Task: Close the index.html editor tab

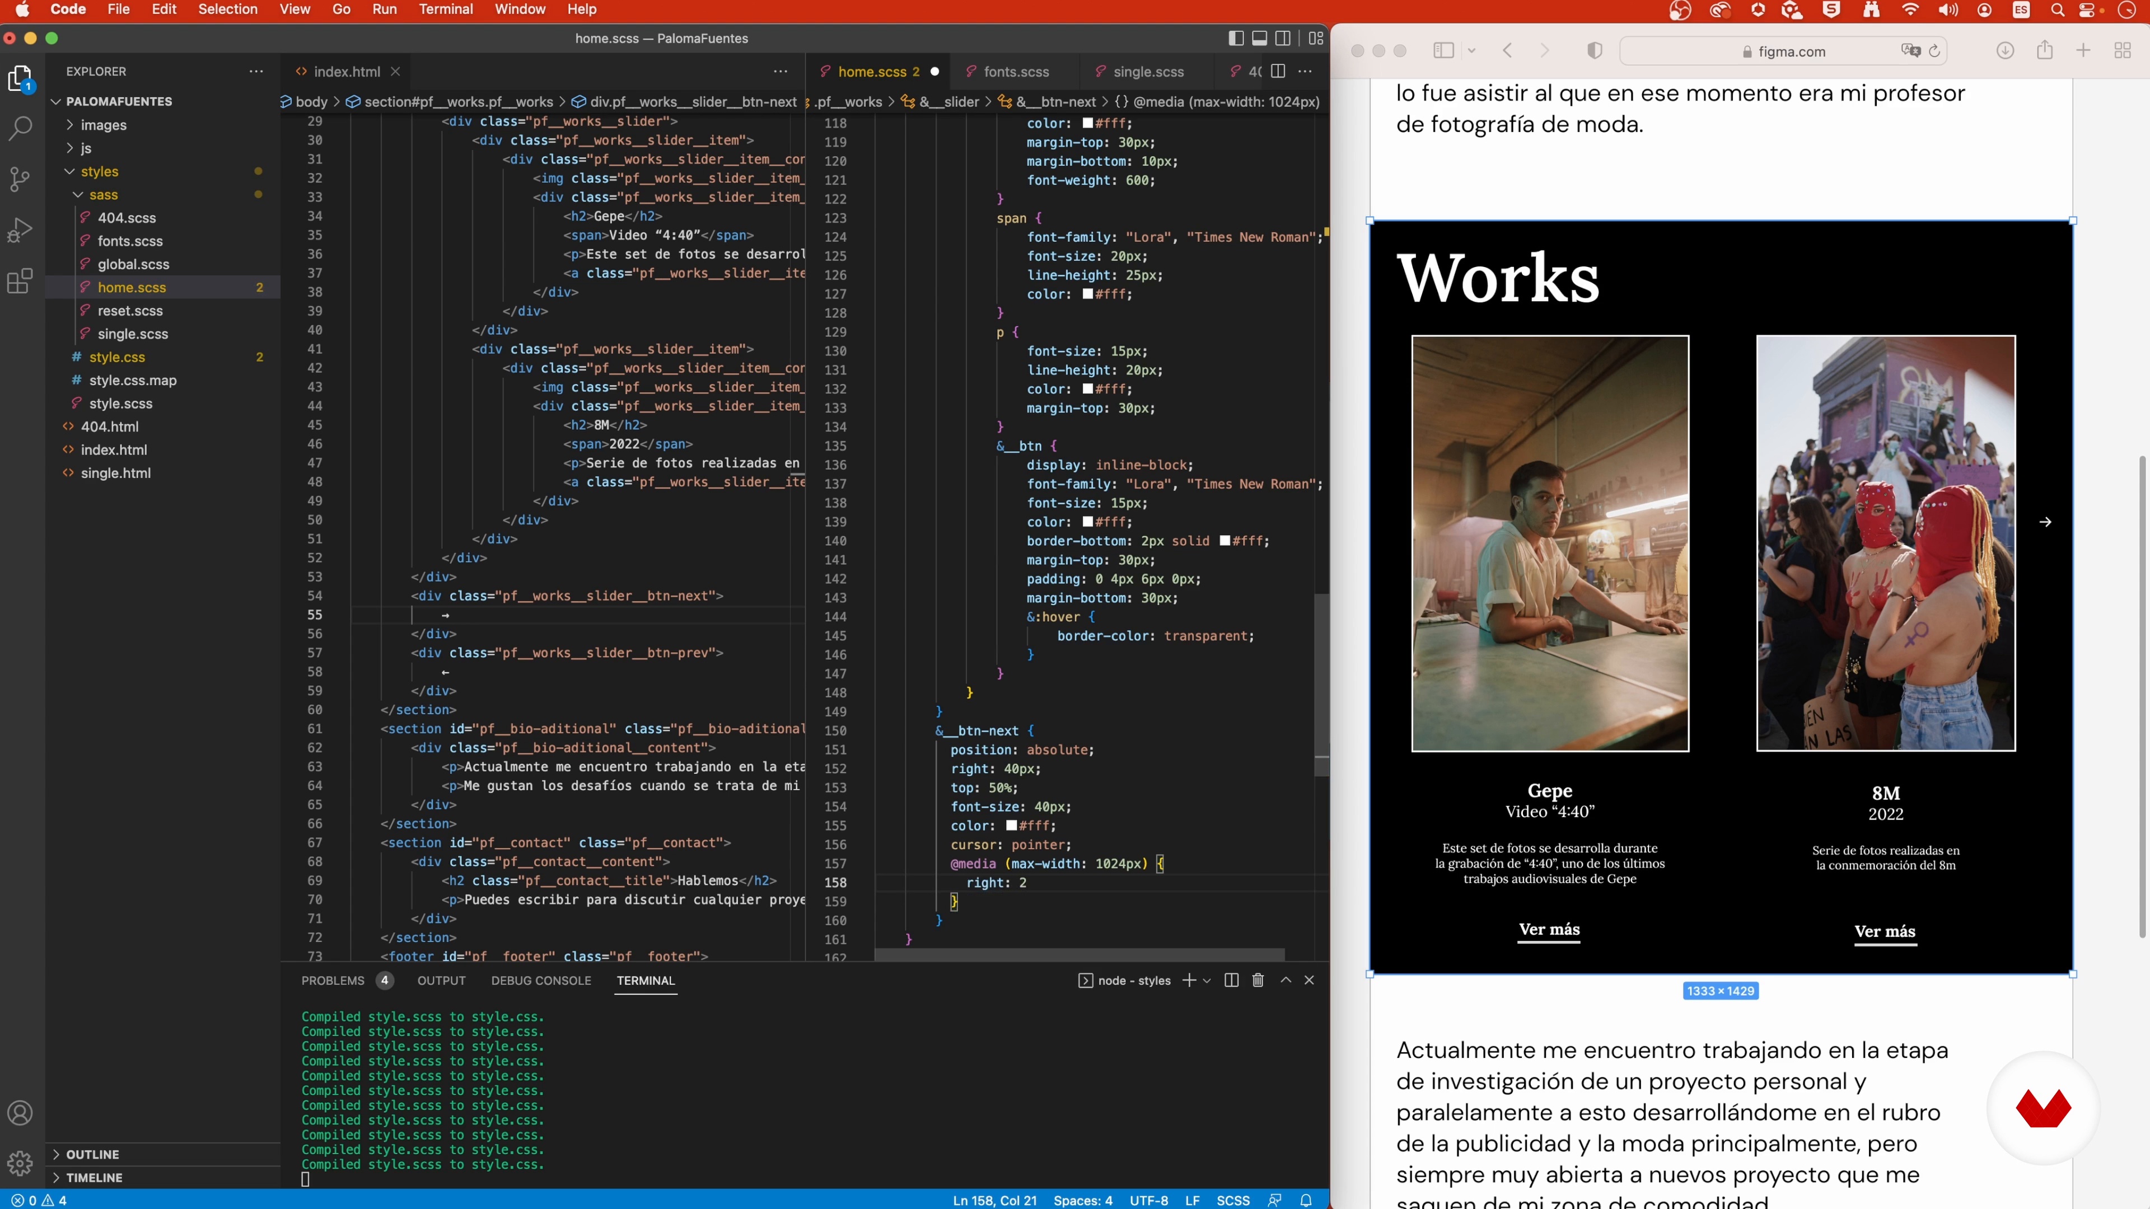Action: point(396,72)
